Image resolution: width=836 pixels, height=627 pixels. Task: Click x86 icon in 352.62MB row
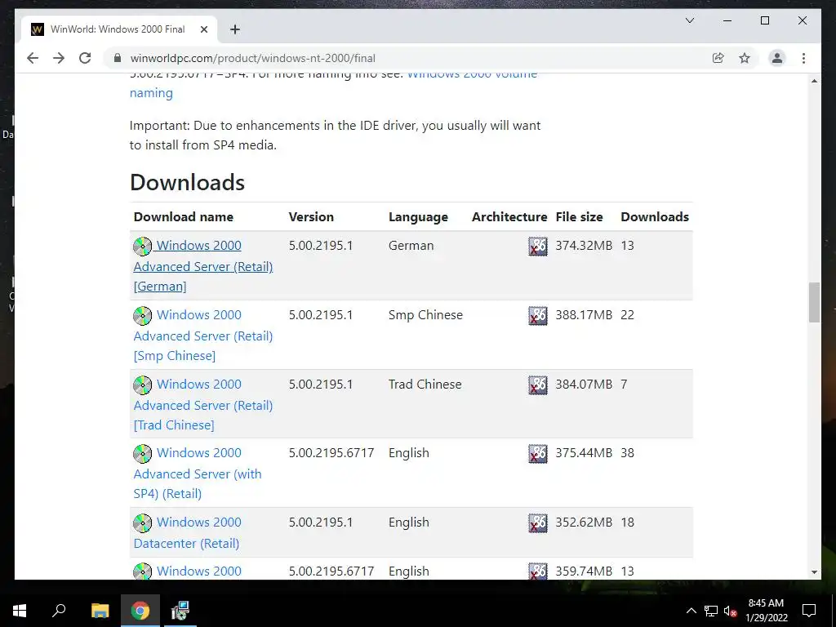538,523
